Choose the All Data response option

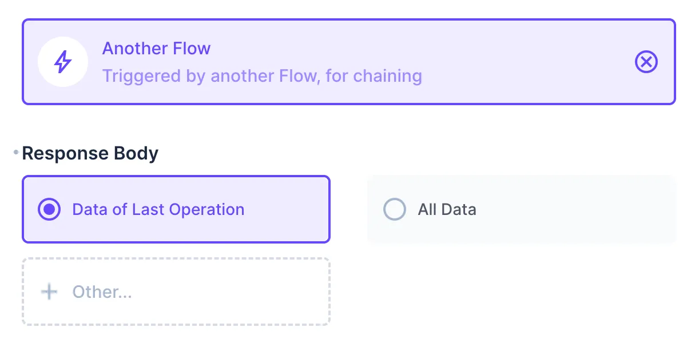[x=521, y=209]
